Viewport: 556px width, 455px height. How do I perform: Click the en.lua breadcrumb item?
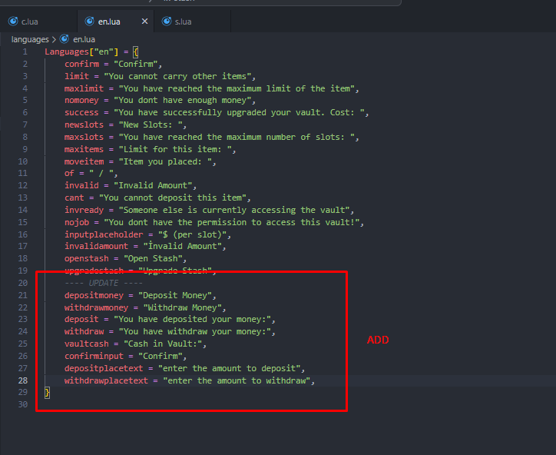(x=84, y=39)
